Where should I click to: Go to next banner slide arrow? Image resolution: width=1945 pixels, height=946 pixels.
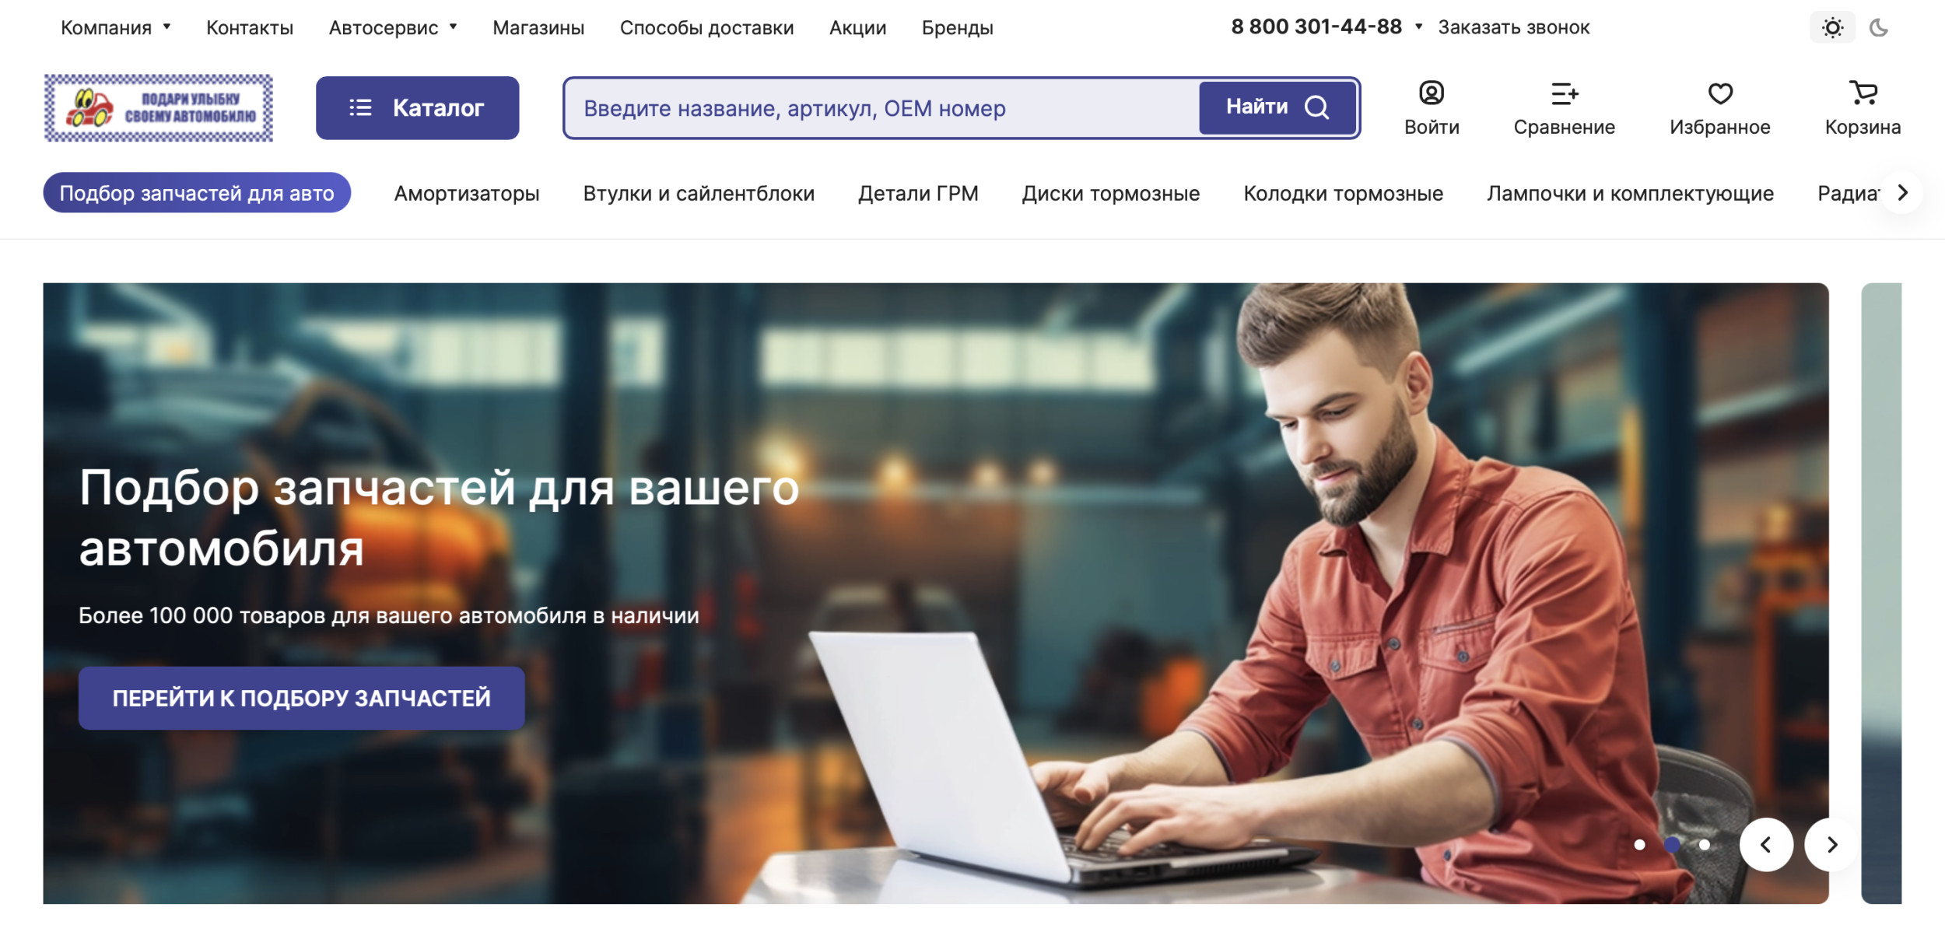(1831, 844)
